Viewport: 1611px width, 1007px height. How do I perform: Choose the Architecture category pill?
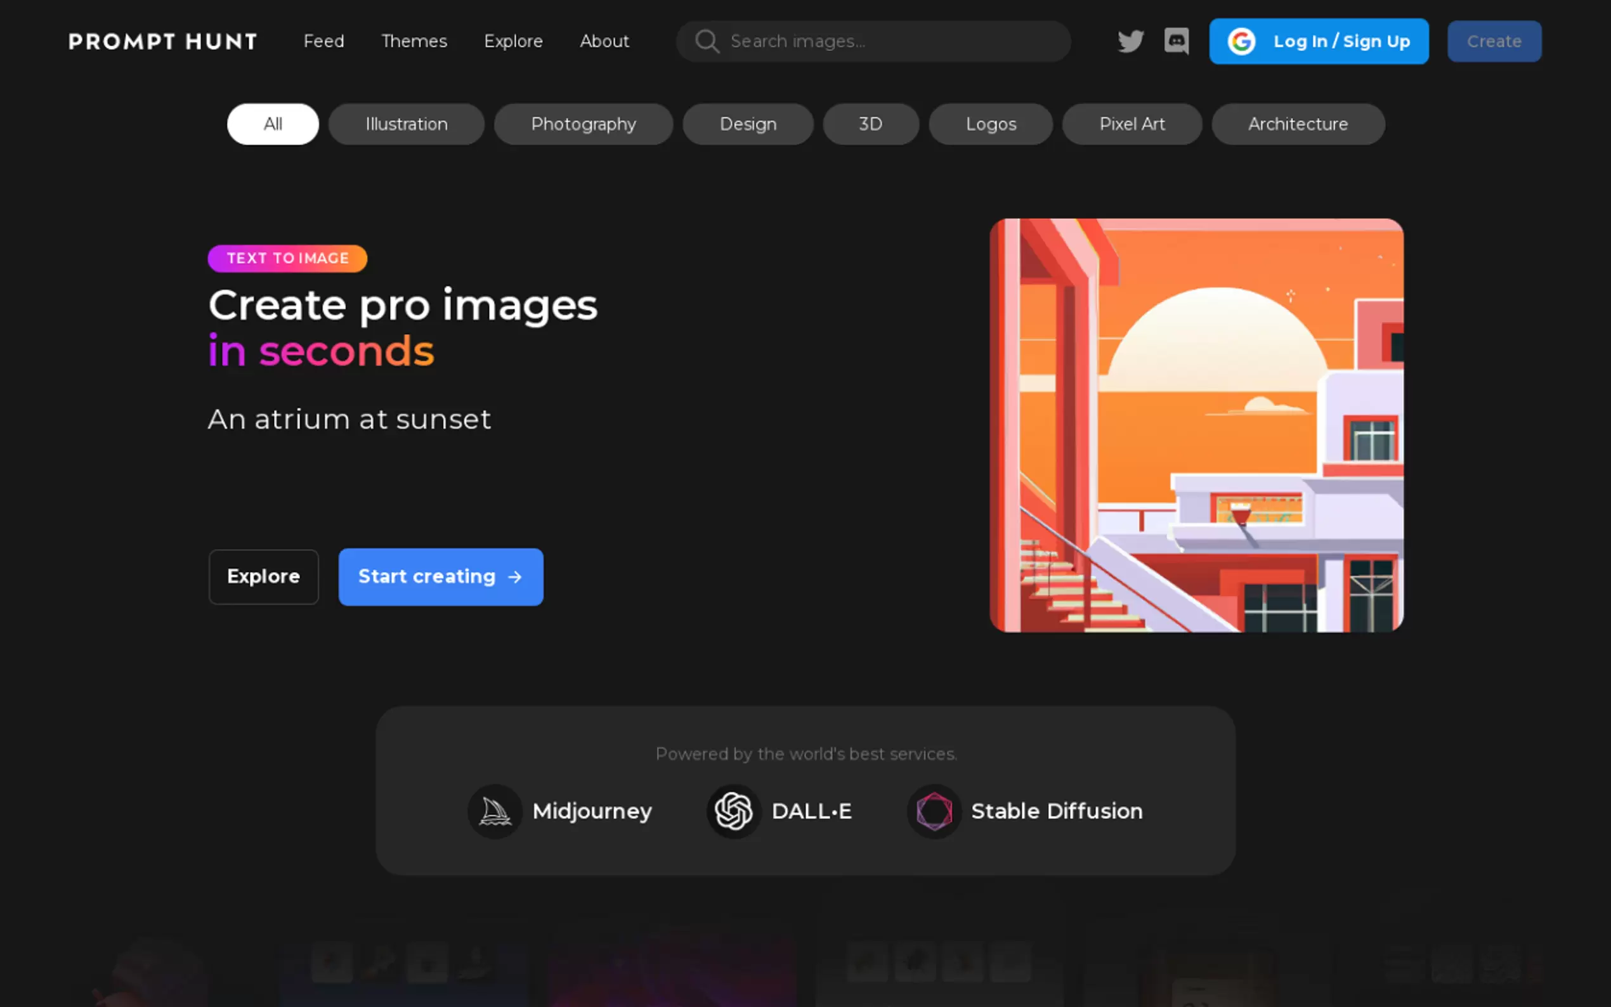1297,124
